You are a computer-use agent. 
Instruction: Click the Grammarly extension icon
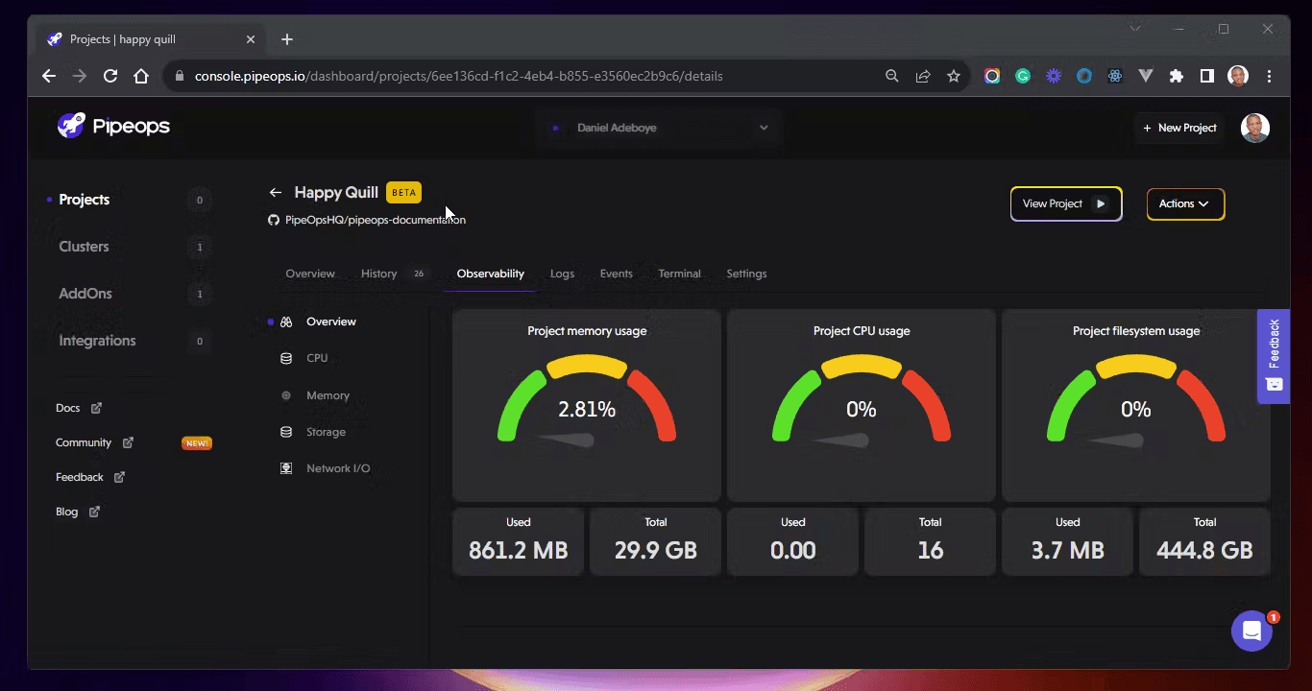point(1023,76)
